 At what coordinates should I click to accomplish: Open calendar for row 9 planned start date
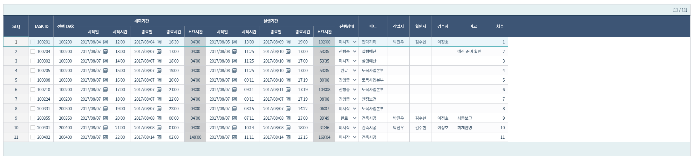coord(106,118)
